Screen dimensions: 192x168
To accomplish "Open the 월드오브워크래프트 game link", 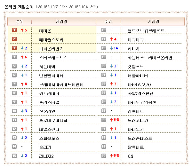I will (146, 31).
